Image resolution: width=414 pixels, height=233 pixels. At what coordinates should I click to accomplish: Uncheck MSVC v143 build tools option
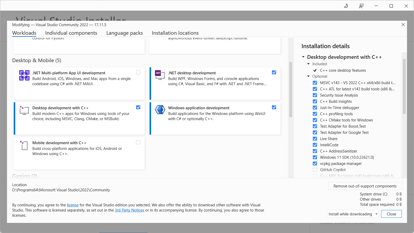pos(315,83)
